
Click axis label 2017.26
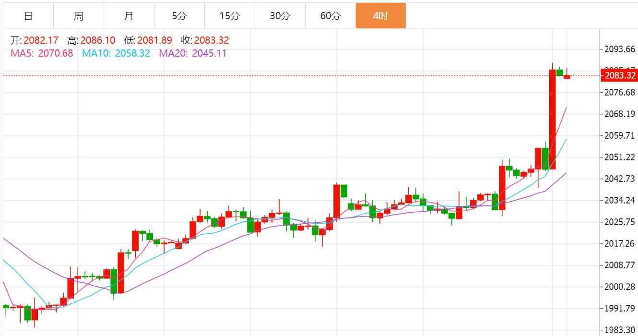click(620, 244)
